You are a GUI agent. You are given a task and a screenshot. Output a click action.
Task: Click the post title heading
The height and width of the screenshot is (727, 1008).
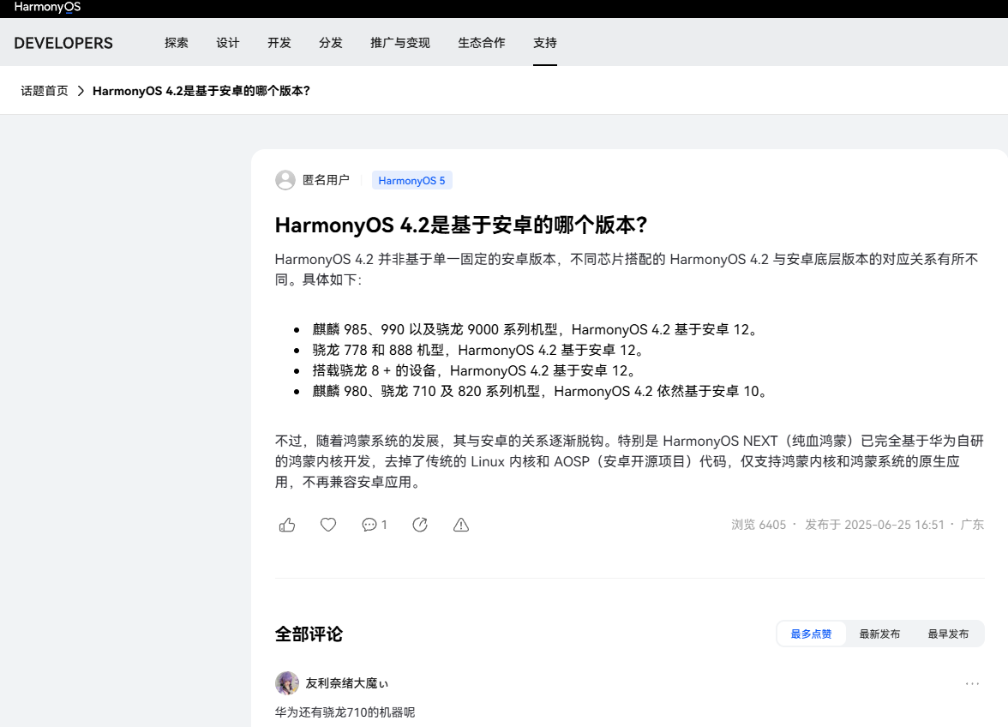(461, 225)
